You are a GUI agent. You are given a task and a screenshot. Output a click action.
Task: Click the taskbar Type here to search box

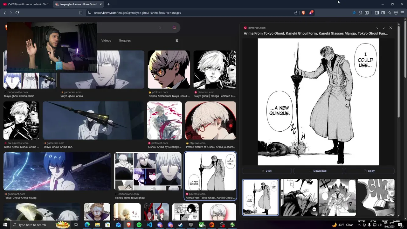41,225
